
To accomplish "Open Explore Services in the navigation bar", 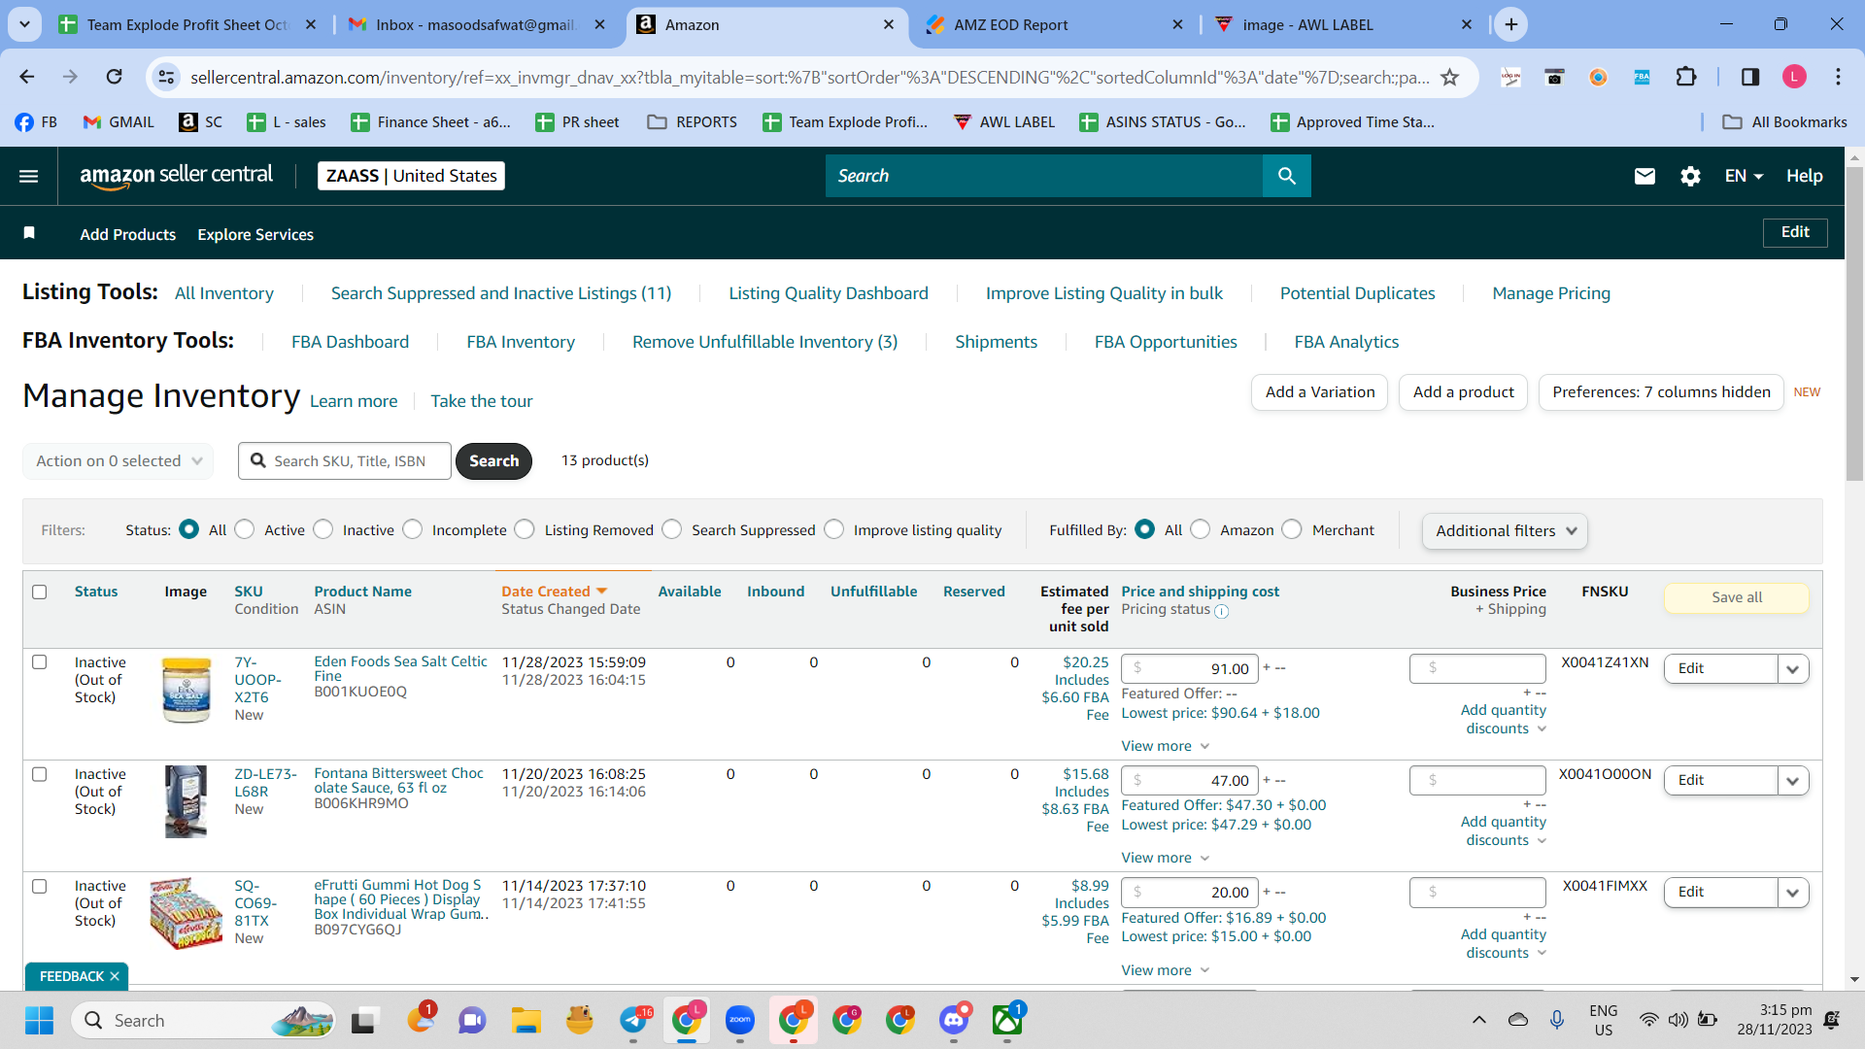I will (255, 234).
